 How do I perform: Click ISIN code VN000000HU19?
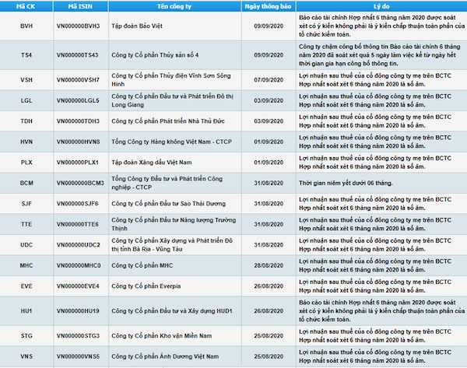(x=78, y=311)
